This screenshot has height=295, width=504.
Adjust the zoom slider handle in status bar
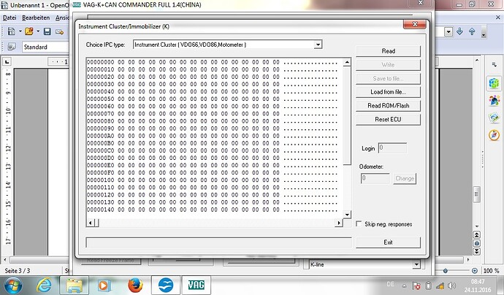pos(445,271)
